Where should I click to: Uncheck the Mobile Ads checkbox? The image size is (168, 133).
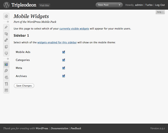click(64, 52)
